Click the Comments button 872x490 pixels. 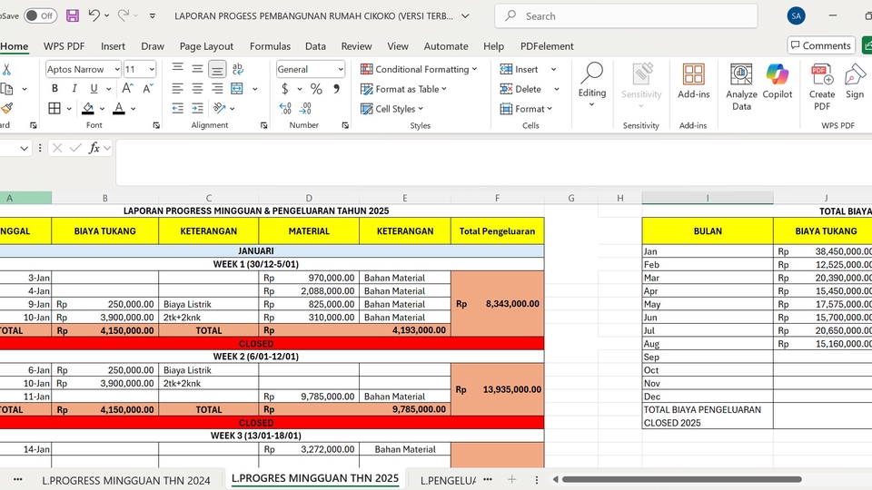tap(820, 45)
